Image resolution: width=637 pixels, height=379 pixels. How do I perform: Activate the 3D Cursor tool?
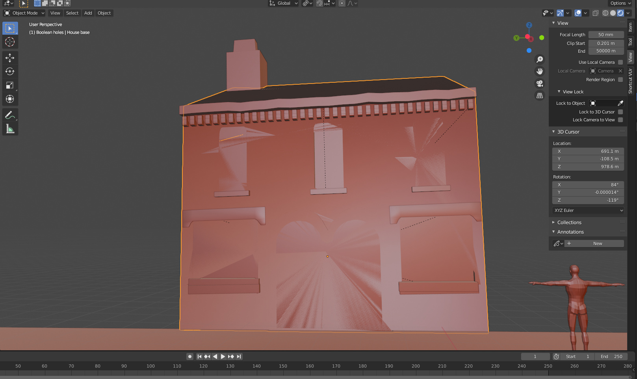click(10, 42)
